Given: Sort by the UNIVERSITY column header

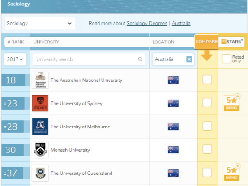Looking at the screenshot, I should coord(46,42).
